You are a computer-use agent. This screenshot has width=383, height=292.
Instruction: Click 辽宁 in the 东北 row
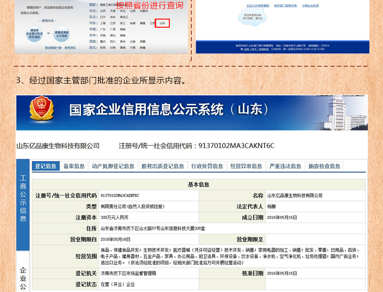pyautogui.click(x=103, y=17)
